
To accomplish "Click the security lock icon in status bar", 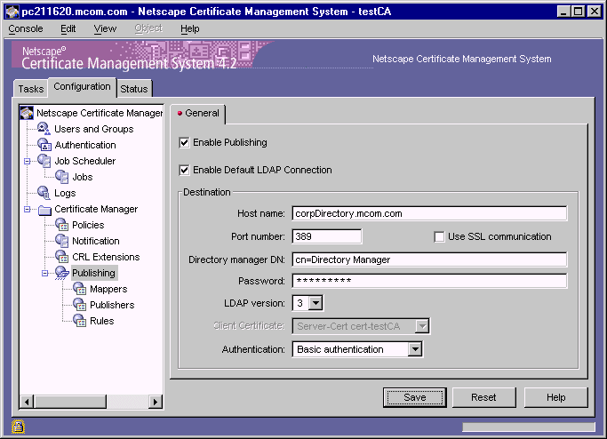I will coord(18,427).
